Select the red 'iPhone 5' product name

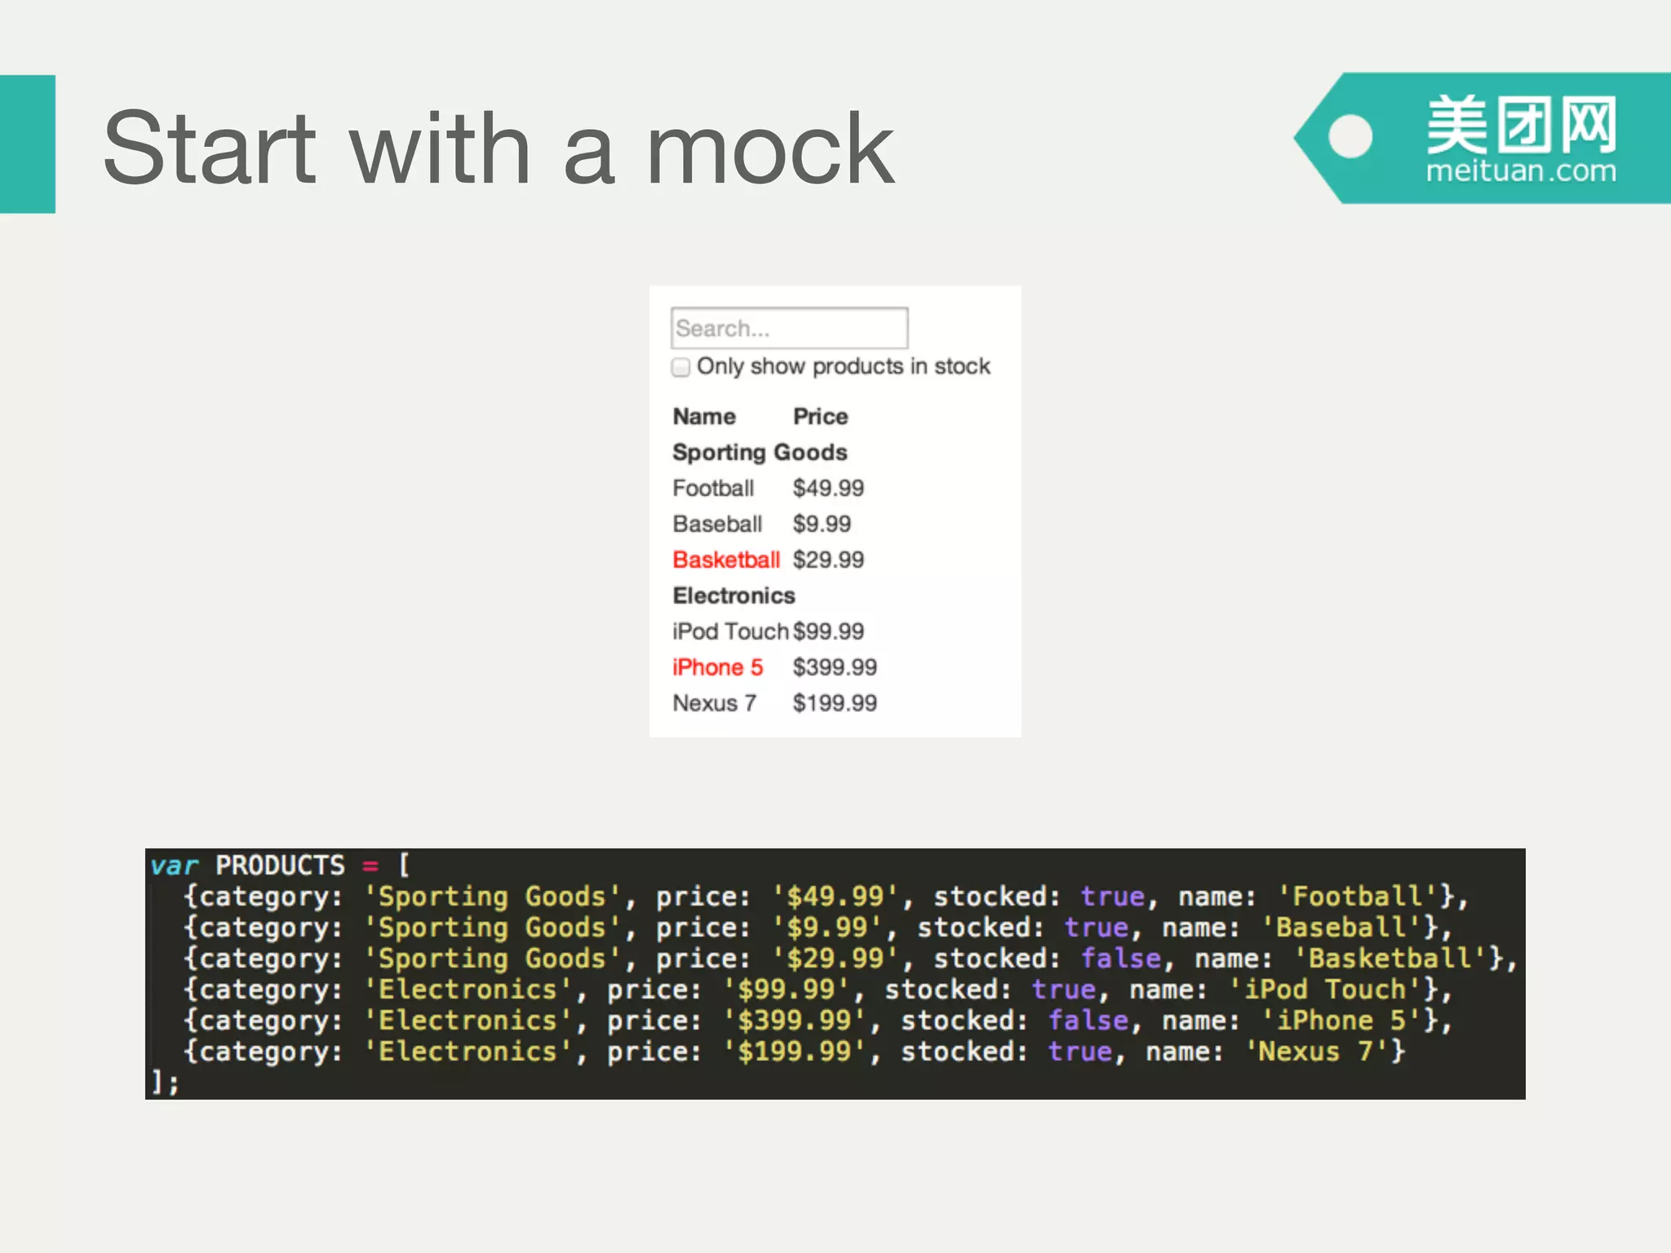coord(717,667)
